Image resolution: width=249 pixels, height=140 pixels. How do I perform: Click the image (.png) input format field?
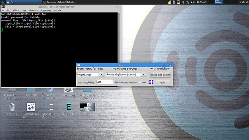click(88, 74)
